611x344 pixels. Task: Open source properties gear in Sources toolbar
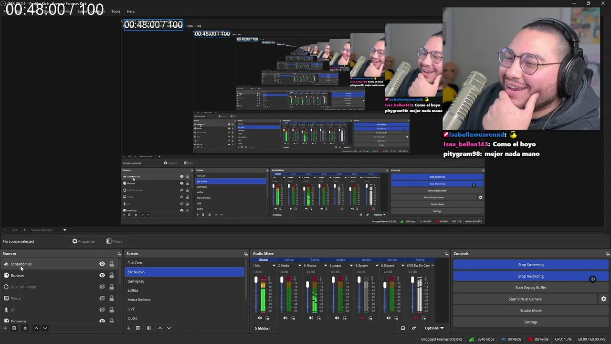[25, 328]
